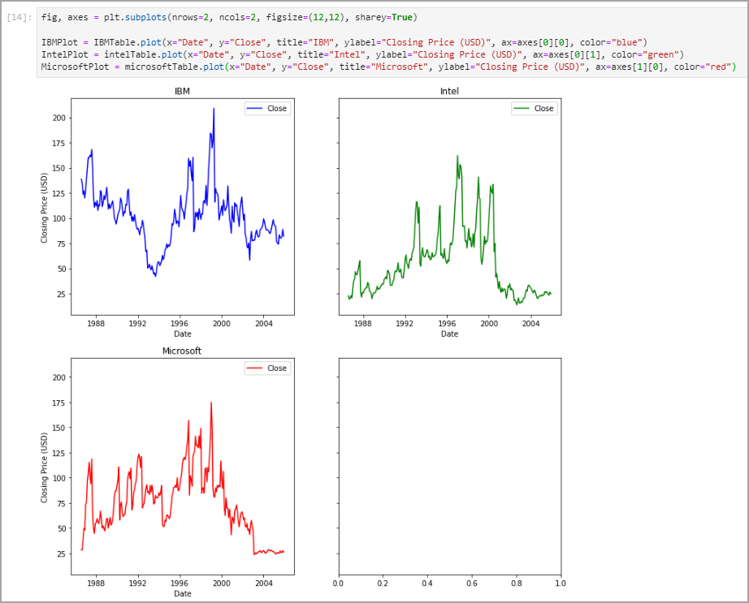
Task: Click the Microsoft chart title
Action: point(182,351)
